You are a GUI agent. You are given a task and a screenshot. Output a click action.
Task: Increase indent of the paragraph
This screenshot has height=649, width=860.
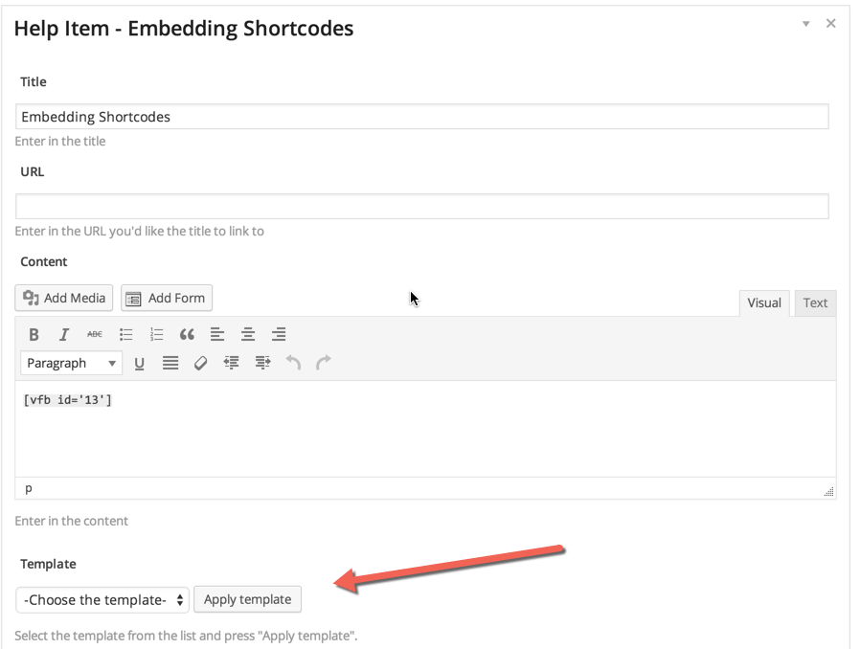(262, 364)
